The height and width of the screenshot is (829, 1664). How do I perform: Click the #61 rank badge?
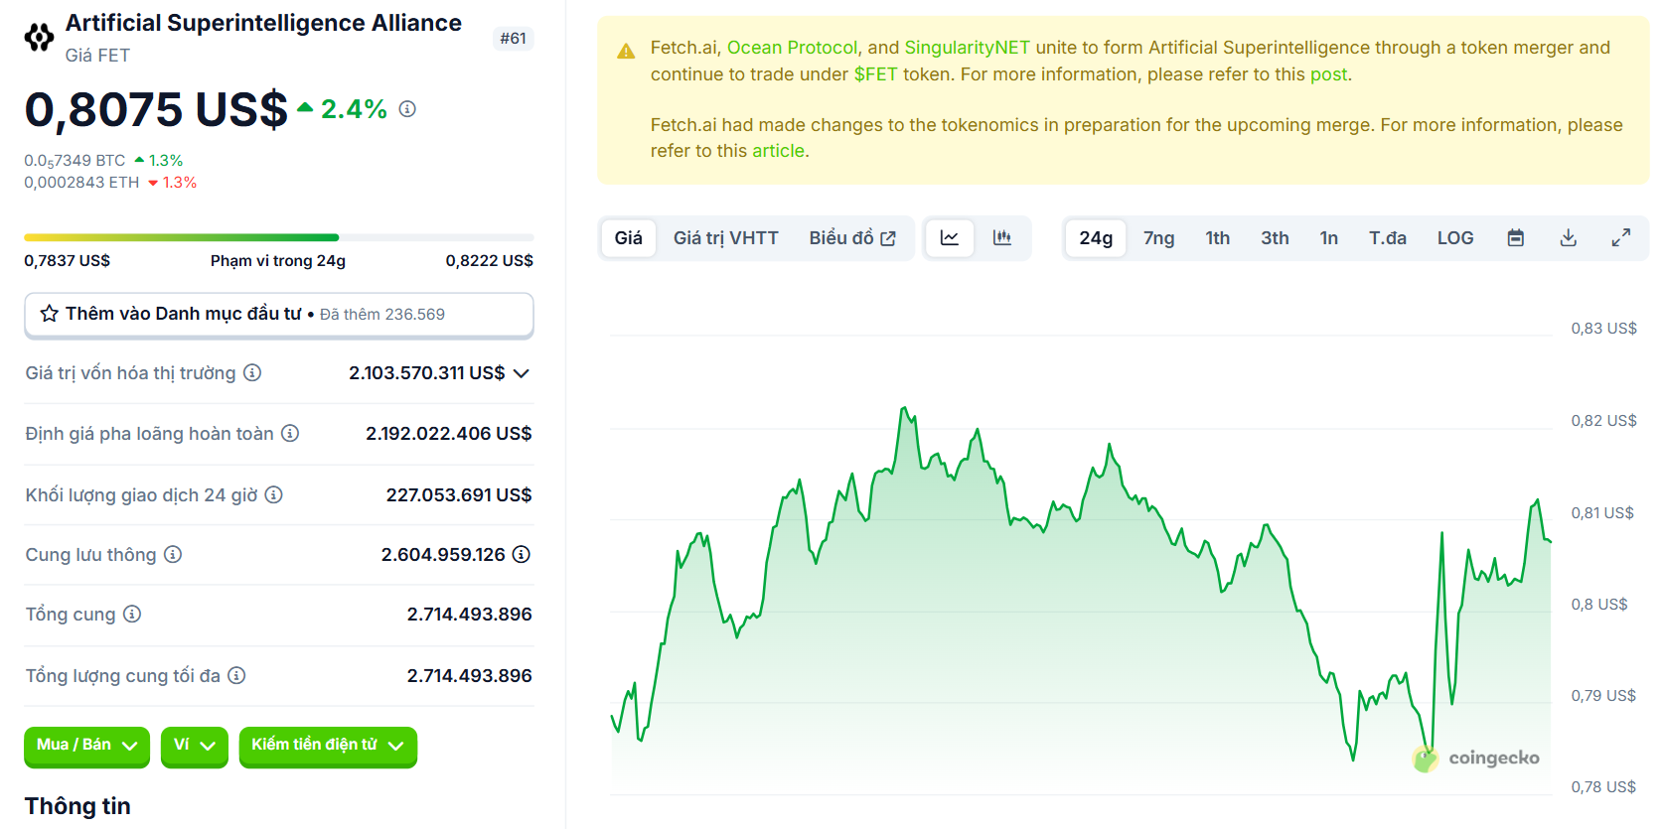[513, 39]
